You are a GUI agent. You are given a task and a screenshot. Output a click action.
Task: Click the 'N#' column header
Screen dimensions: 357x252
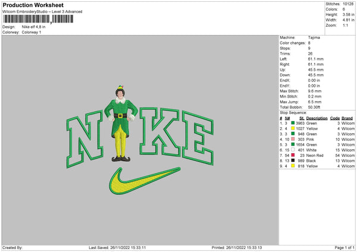287,118
